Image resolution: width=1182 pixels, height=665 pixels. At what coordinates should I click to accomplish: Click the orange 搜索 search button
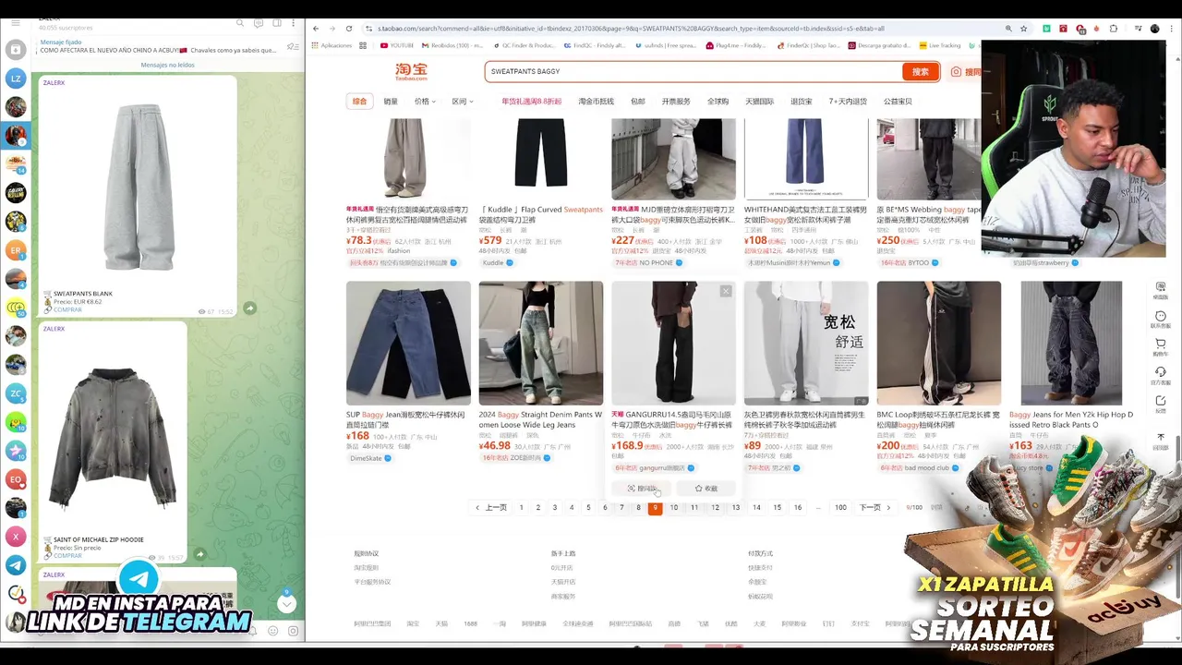[921, 71]
